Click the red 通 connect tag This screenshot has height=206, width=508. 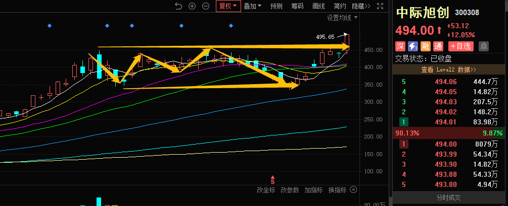click(438, 46)
